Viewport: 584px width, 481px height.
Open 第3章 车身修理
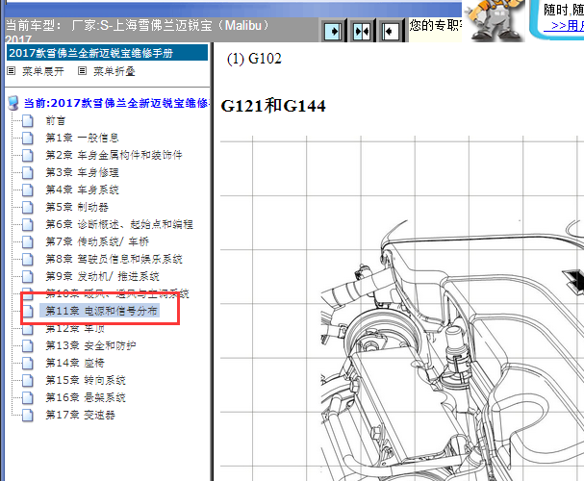[x=82, y=172]
